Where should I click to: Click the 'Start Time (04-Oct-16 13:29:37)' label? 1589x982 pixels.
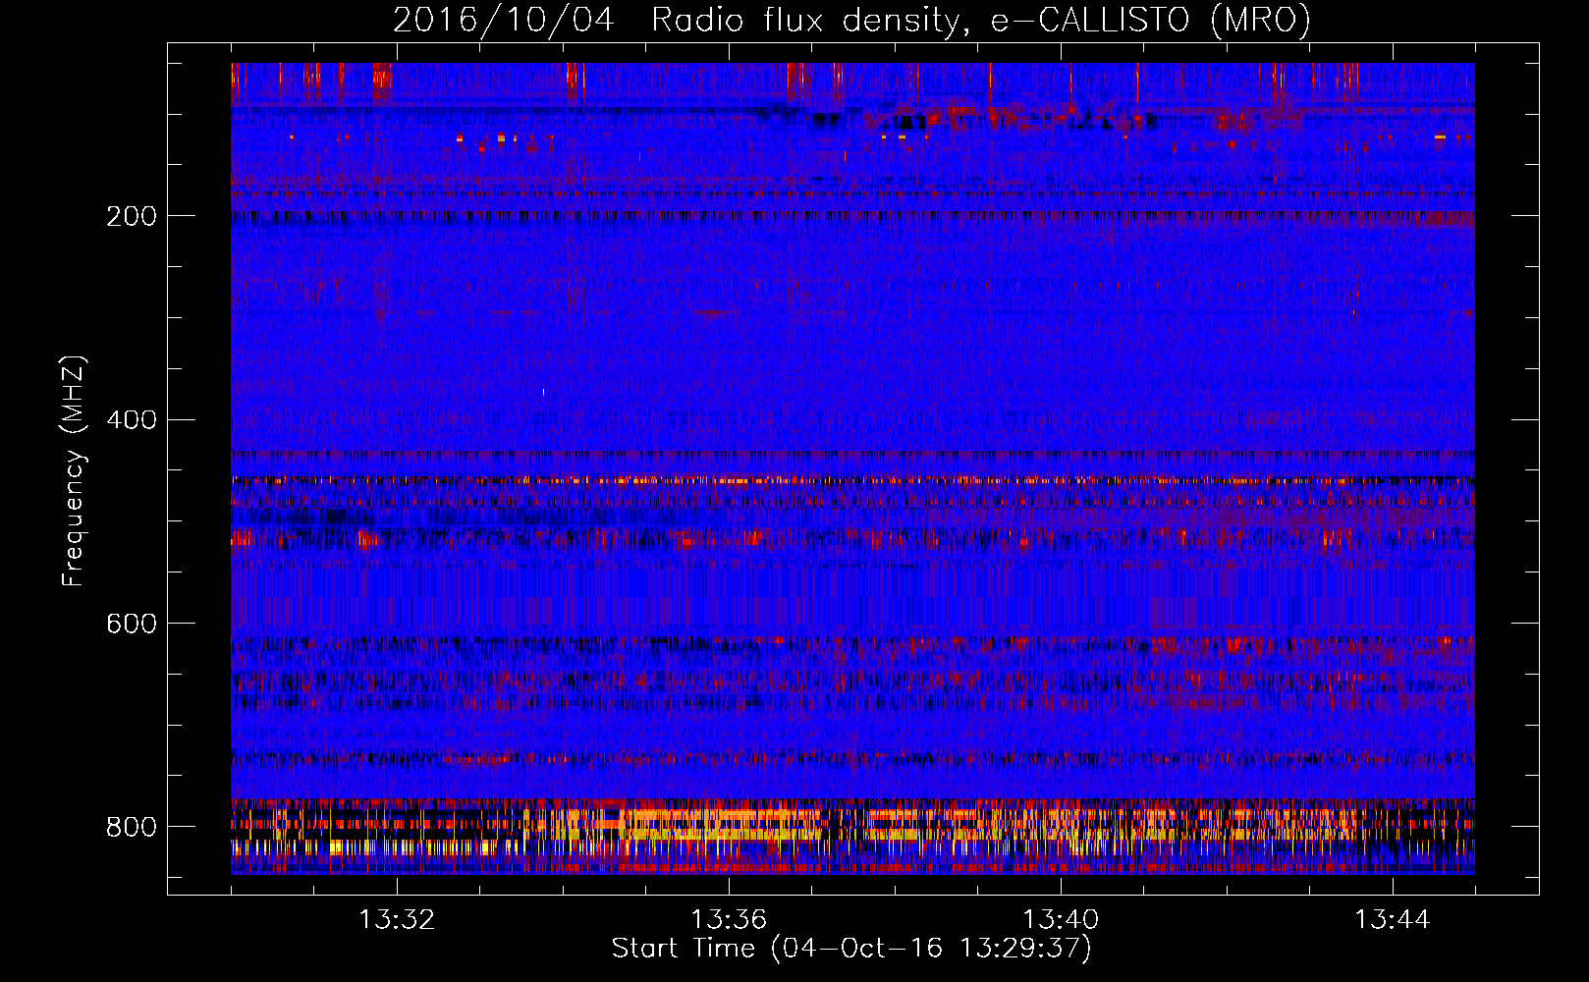point(851,949)
